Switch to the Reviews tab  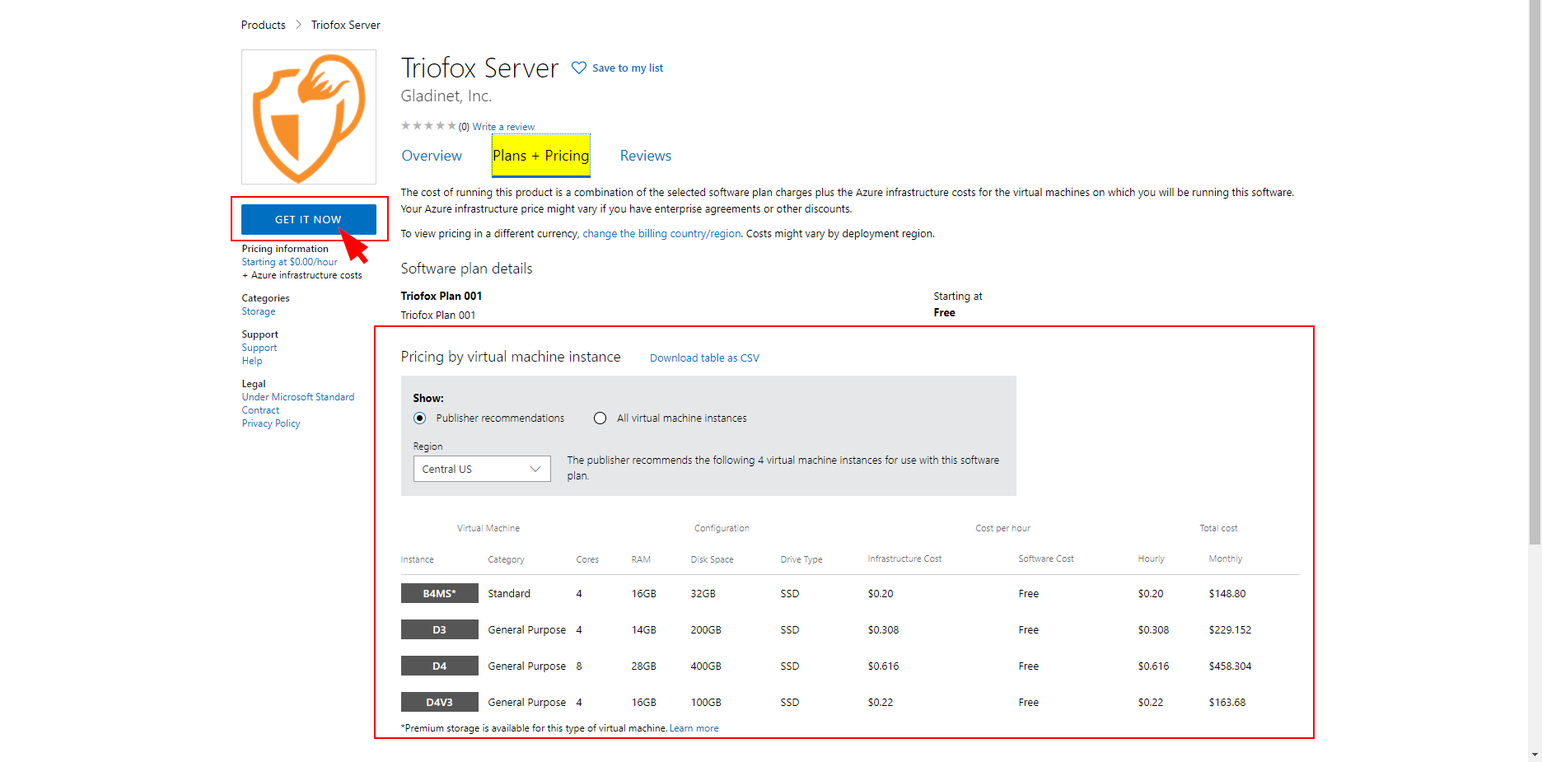click(x=646, y=156)
